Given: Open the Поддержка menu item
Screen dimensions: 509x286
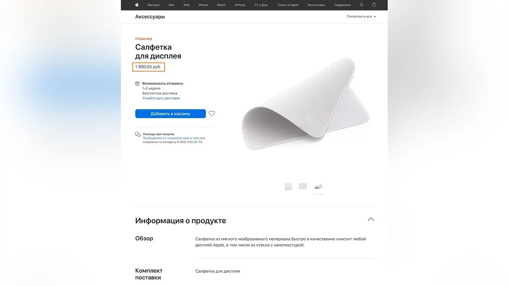Looking at the screenshot, I should click(x=342, y=5).
